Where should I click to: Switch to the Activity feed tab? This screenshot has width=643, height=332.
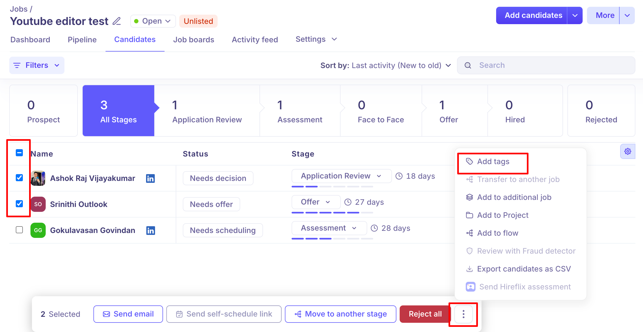pos(255,40)
